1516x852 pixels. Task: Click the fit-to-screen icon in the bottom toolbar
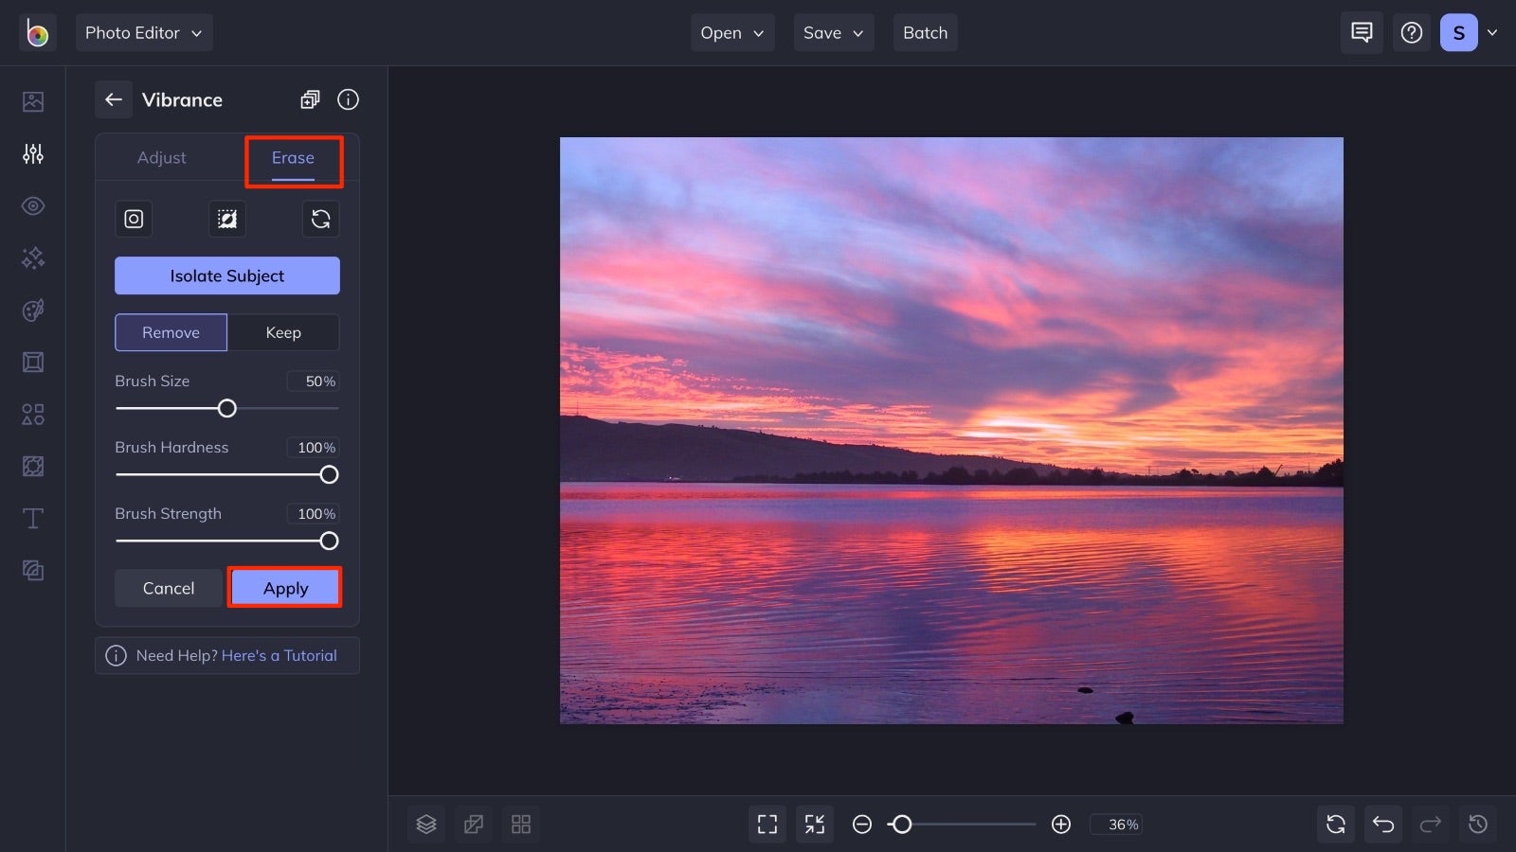pos(767,824)
